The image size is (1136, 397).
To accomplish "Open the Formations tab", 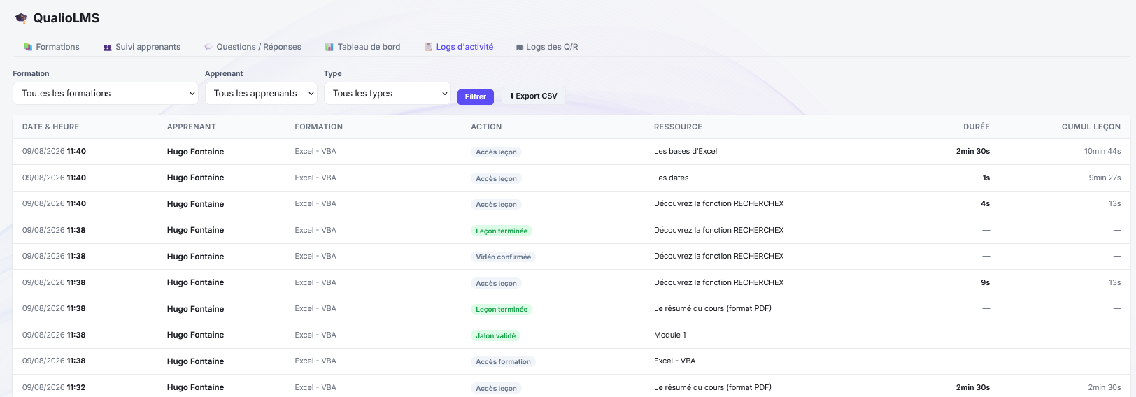I will pos(52,47).
